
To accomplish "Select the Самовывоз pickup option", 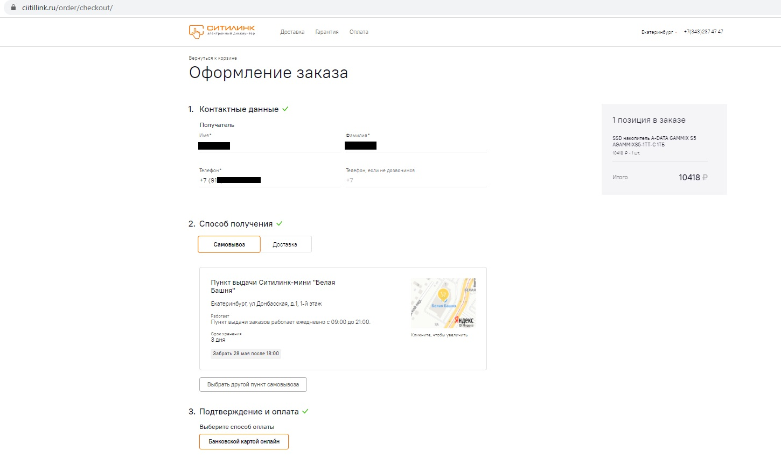I will coord(229,244).
